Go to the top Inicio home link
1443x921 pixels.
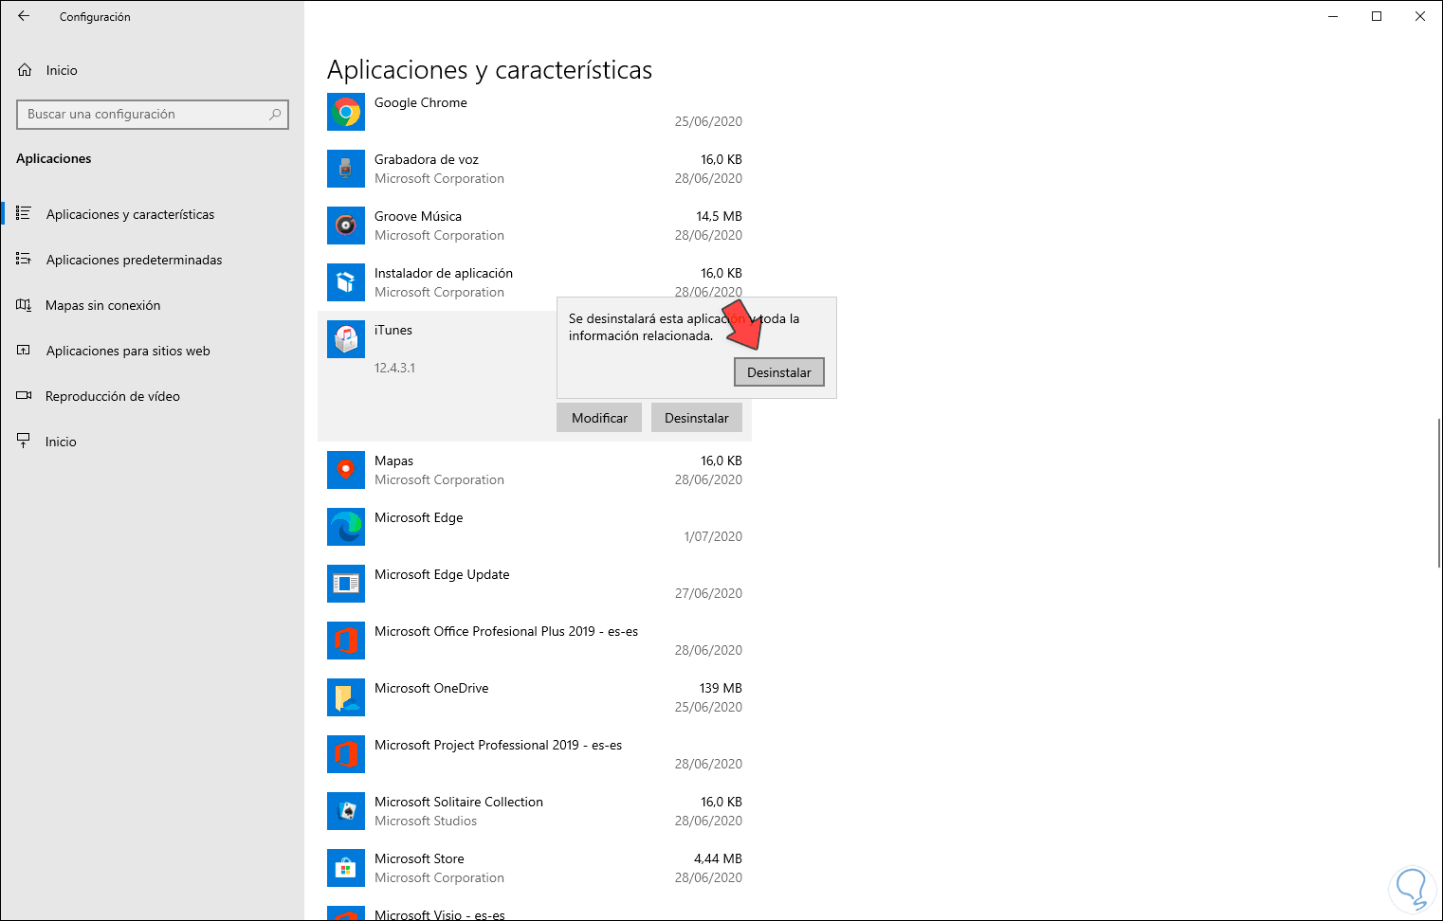point(152,70)
